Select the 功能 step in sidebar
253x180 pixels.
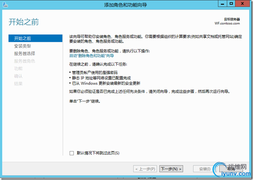18,68
